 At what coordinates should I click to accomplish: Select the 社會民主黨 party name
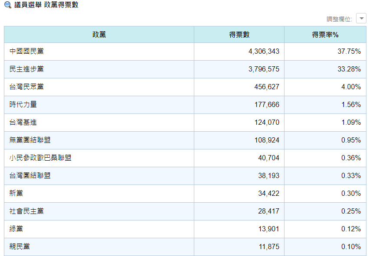click(x=26, y=211)
